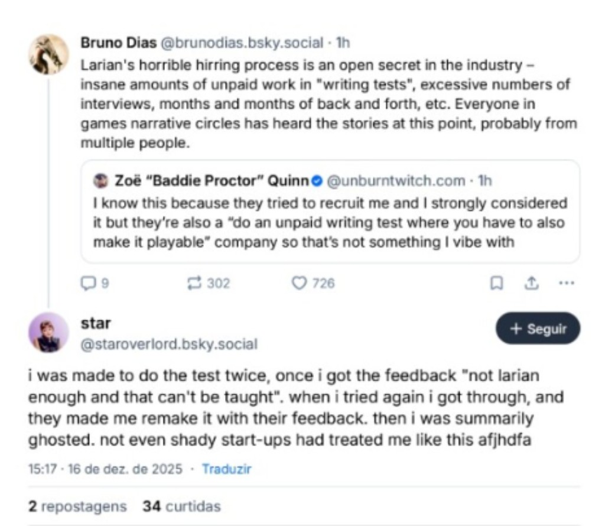The width and height of the screenshot is (605, 526).
Task: Open Bruno Dias's profile avatar
Action: pos(49,54)
